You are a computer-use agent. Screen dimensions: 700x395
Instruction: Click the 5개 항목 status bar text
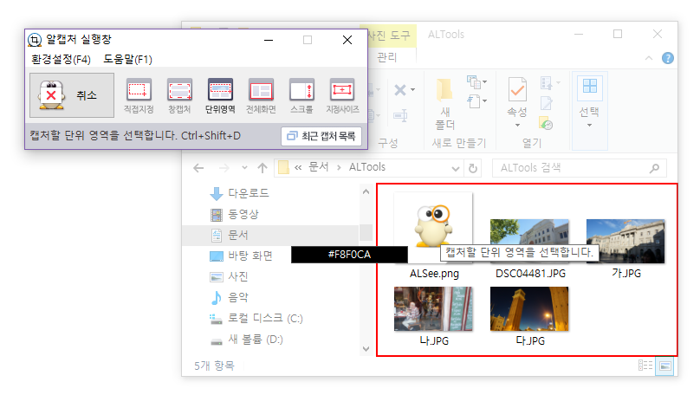pos(214,366)
